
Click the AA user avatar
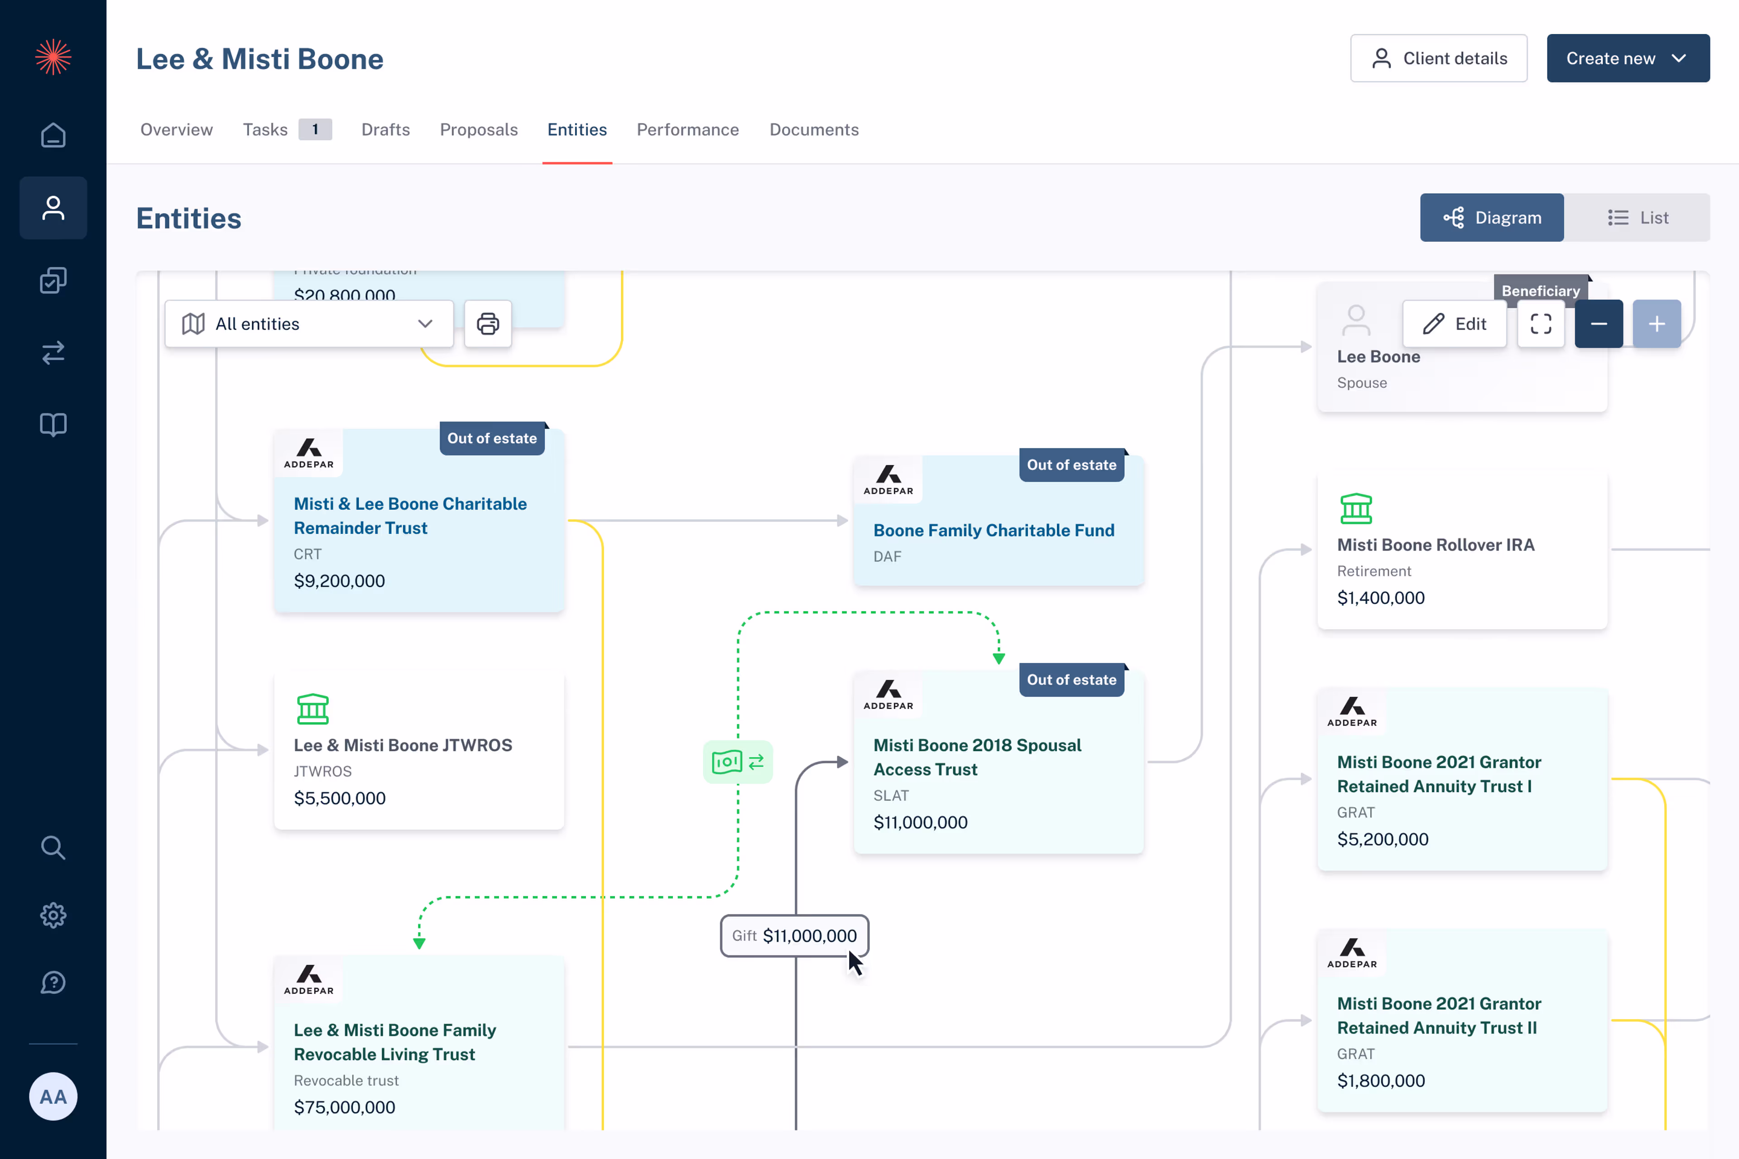click(53, 1096)
